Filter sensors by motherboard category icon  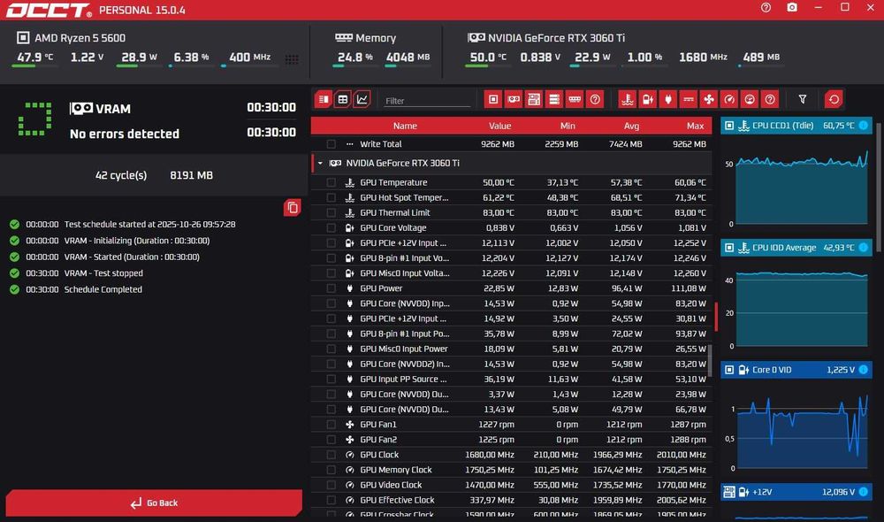tap(534, 99)
